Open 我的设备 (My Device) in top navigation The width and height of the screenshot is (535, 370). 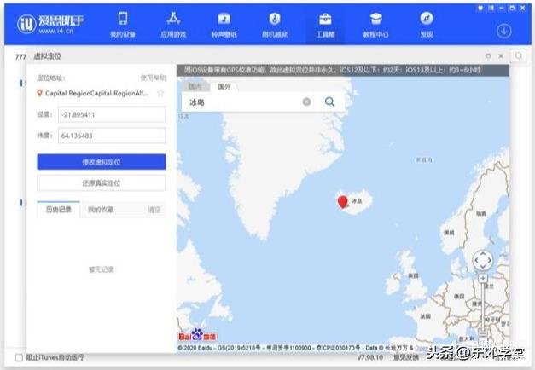[123, 25]
